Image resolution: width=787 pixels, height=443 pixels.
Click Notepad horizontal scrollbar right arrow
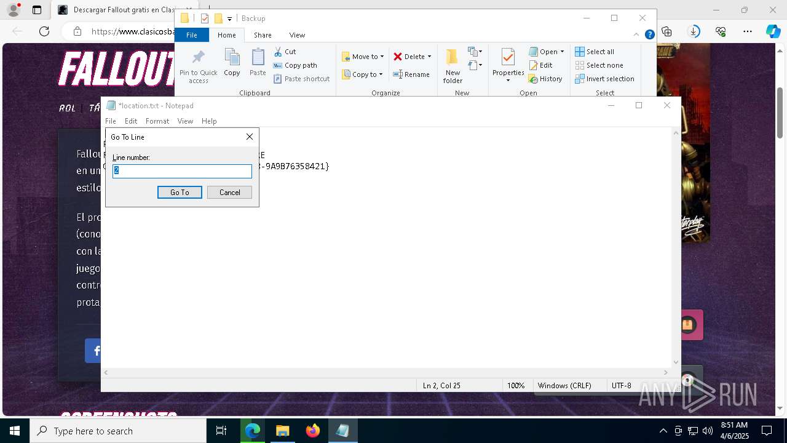(x=665, y=372)
